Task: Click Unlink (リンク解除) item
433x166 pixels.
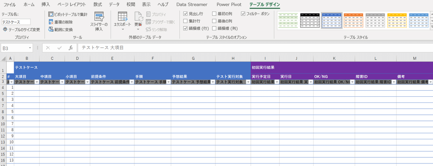Action: click(x=157, y=30)
